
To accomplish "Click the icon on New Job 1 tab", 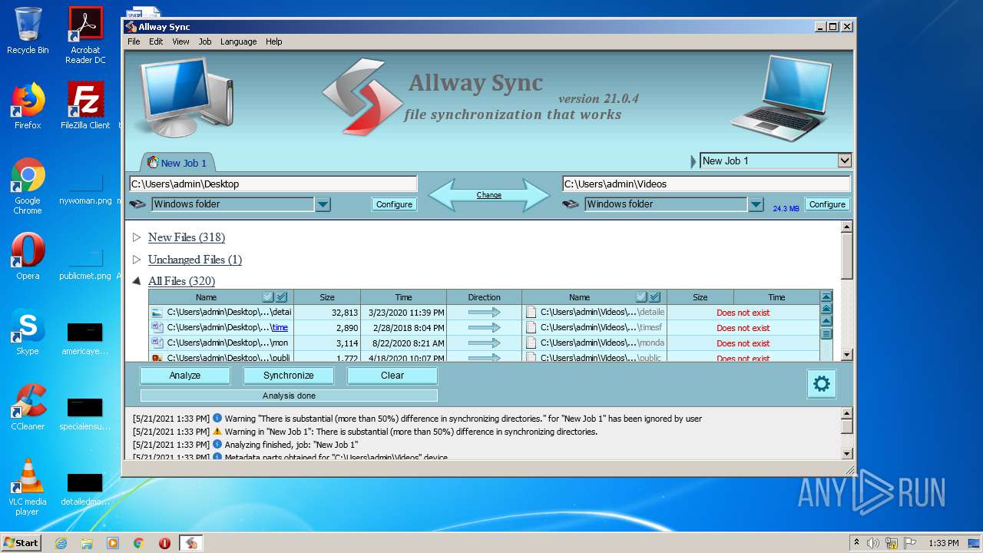I will click(x=152, y=163).
